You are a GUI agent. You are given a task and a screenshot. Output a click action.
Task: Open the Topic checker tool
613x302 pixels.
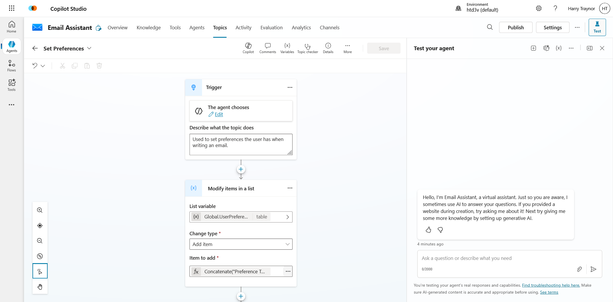[307, 48]
